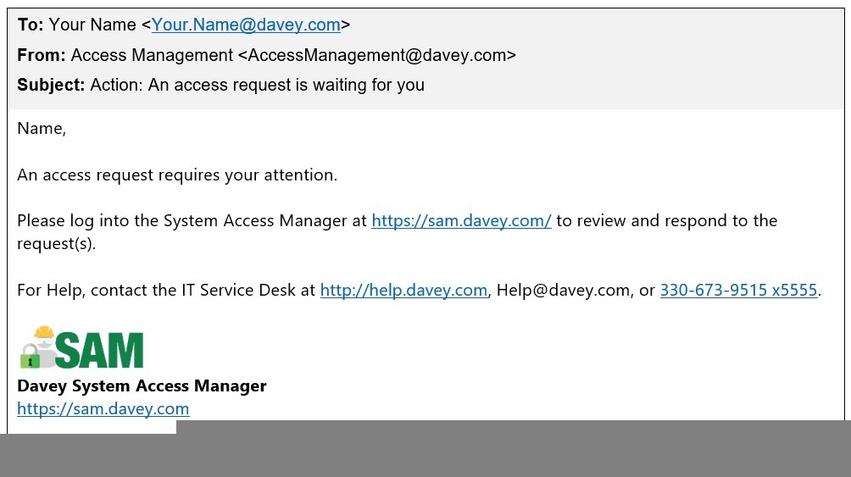Click the 'Subject:' field label
851x477 pixels.
[51, 86]
